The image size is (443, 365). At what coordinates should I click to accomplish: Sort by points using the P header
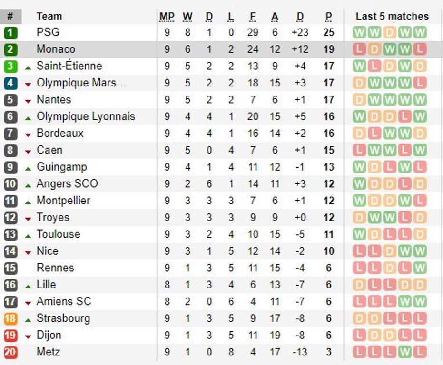pos(328,17)
